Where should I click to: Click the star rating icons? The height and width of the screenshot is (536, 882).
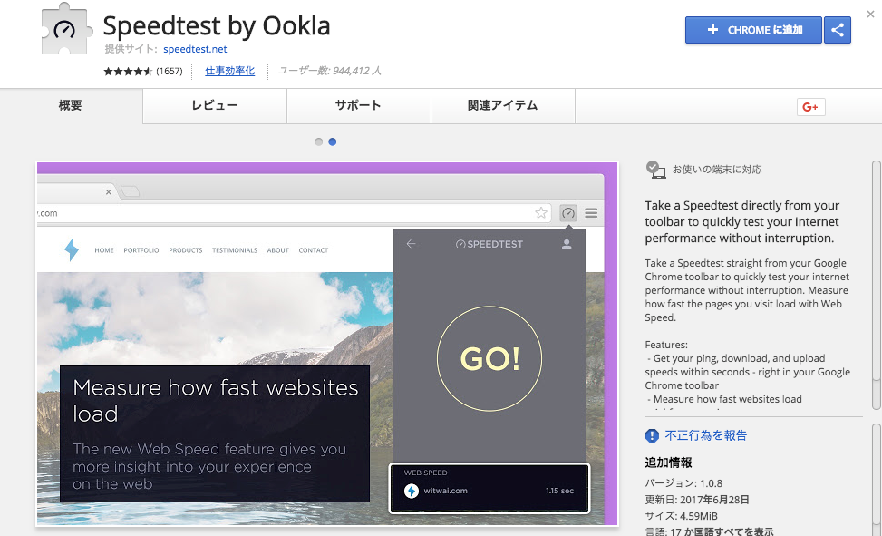point(128,71)
